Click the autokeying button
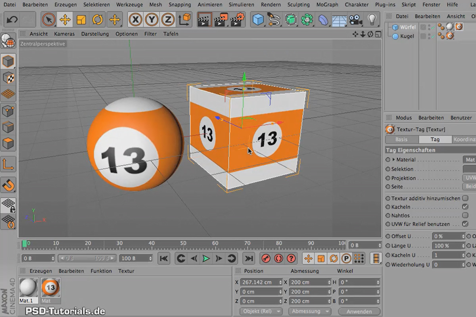Viewport: 476px width, 317px height. pyautogui.click(x=278, y=258)
